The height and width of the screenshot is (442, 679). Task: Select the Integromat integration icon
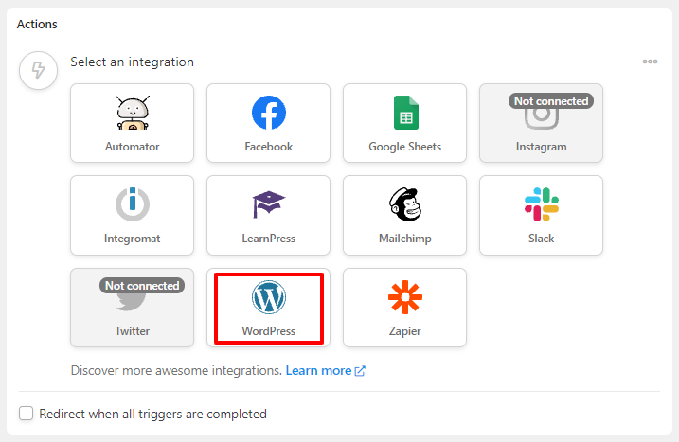(132, 204)
